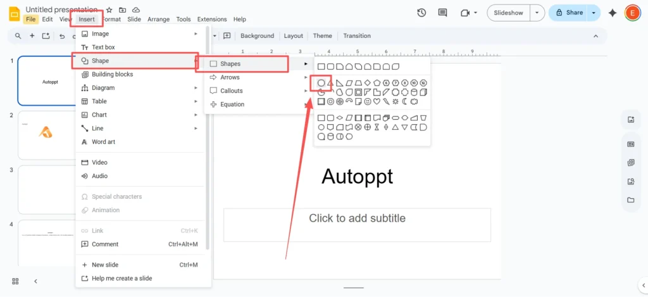Click the search menus magnifier icon
648x297 pixels.
click(18, 36)
